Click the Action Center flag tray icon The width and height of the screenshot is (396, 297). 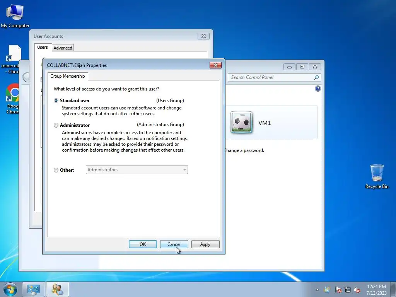click(338, 290)
